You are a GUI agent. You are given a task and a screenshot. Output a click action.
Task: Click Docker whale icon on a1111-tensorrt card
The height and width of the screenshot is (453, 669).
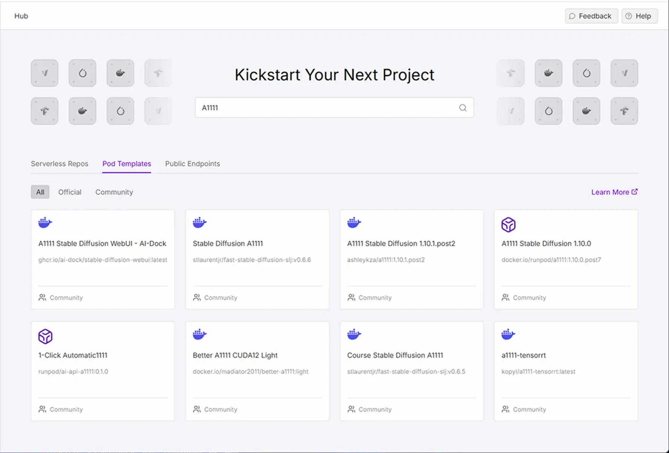pos(508,334)
